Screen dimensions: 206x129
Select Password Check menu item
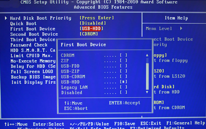(x=29, y=45)
